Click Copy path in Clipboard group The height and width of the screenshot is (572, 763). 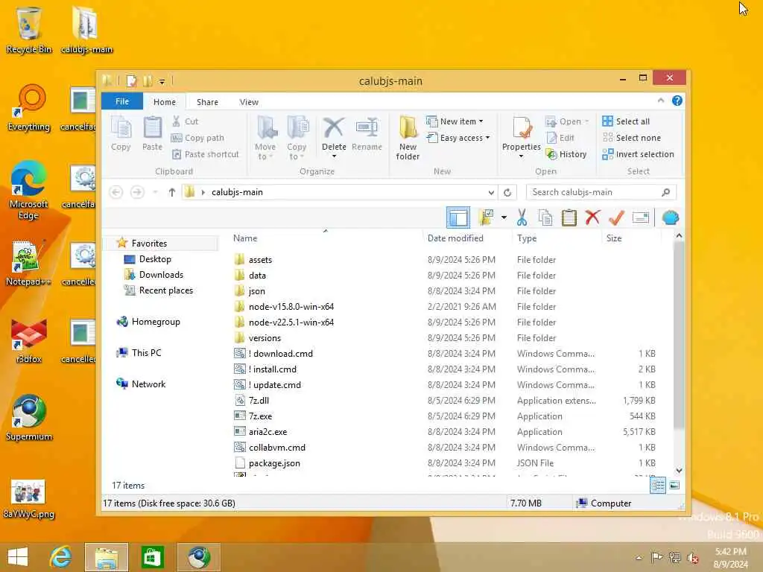(197, 138)
